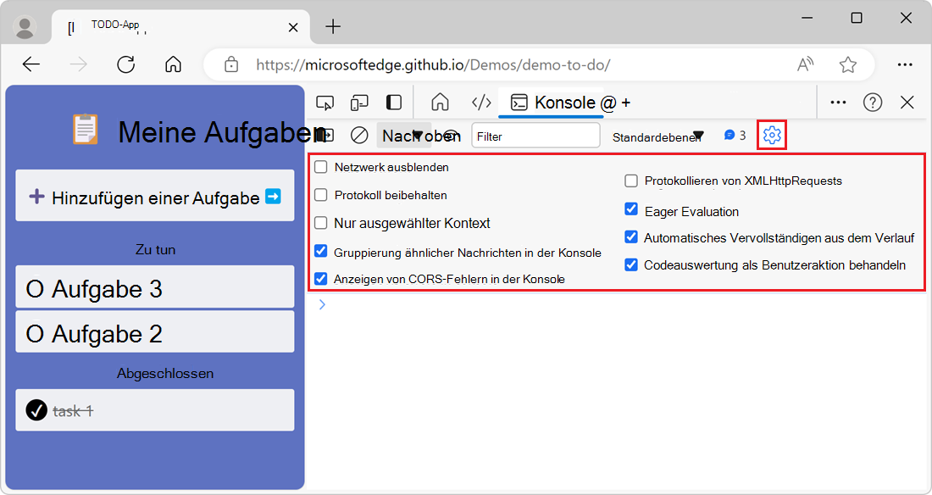
Task: Enable Protokoll beibehalten
Action: click(321, 194)
